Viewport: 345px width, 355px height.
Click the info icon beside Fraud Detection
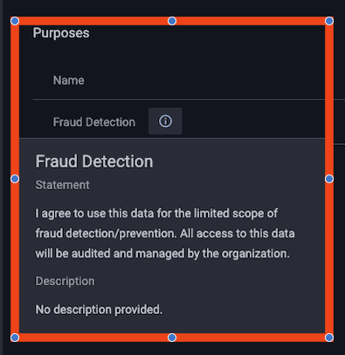(165, 121)
